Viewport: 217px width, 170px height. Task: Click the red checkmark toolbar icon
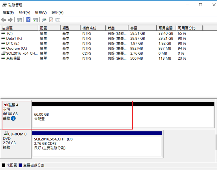(x=51, y=20)
